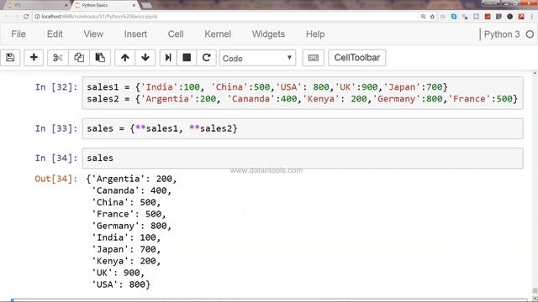Move selected cell down with the arrow
Viewport: 538px width, 302px height.
145,58
